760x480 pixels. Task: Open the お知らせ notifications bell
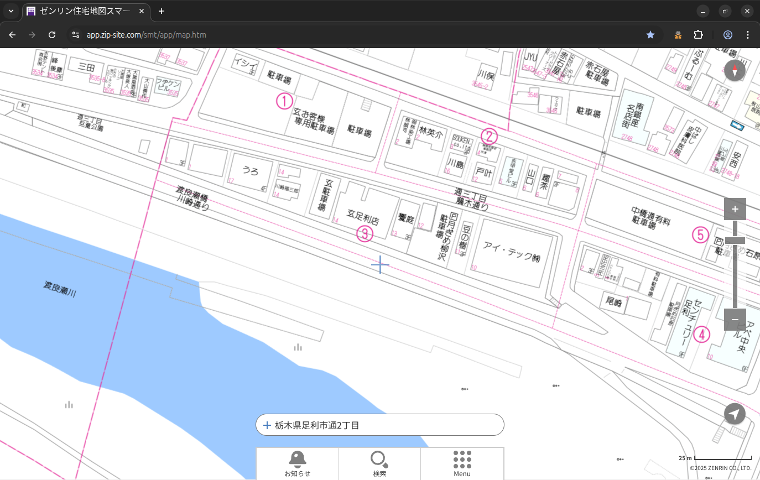click(297, 463)
